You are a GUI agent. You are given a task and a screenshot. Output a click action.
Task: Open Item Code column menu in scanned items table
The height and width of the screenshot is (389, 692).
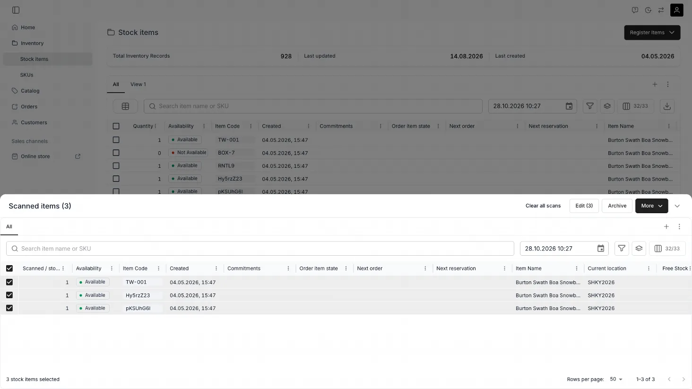click(x=159, y=268)
